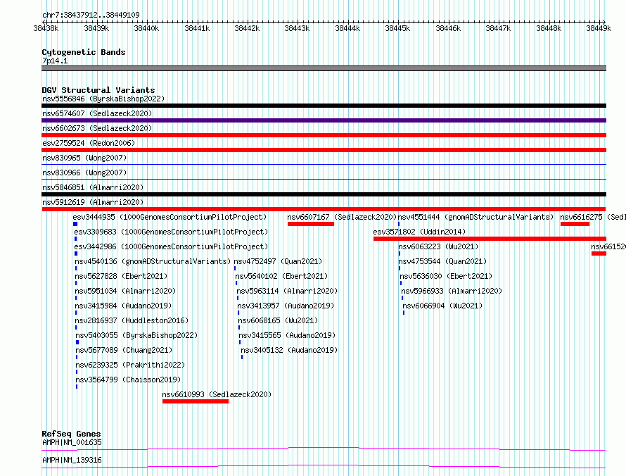Click the nsv6616275 label
626x476 pixels.
(x=593, y=217)
